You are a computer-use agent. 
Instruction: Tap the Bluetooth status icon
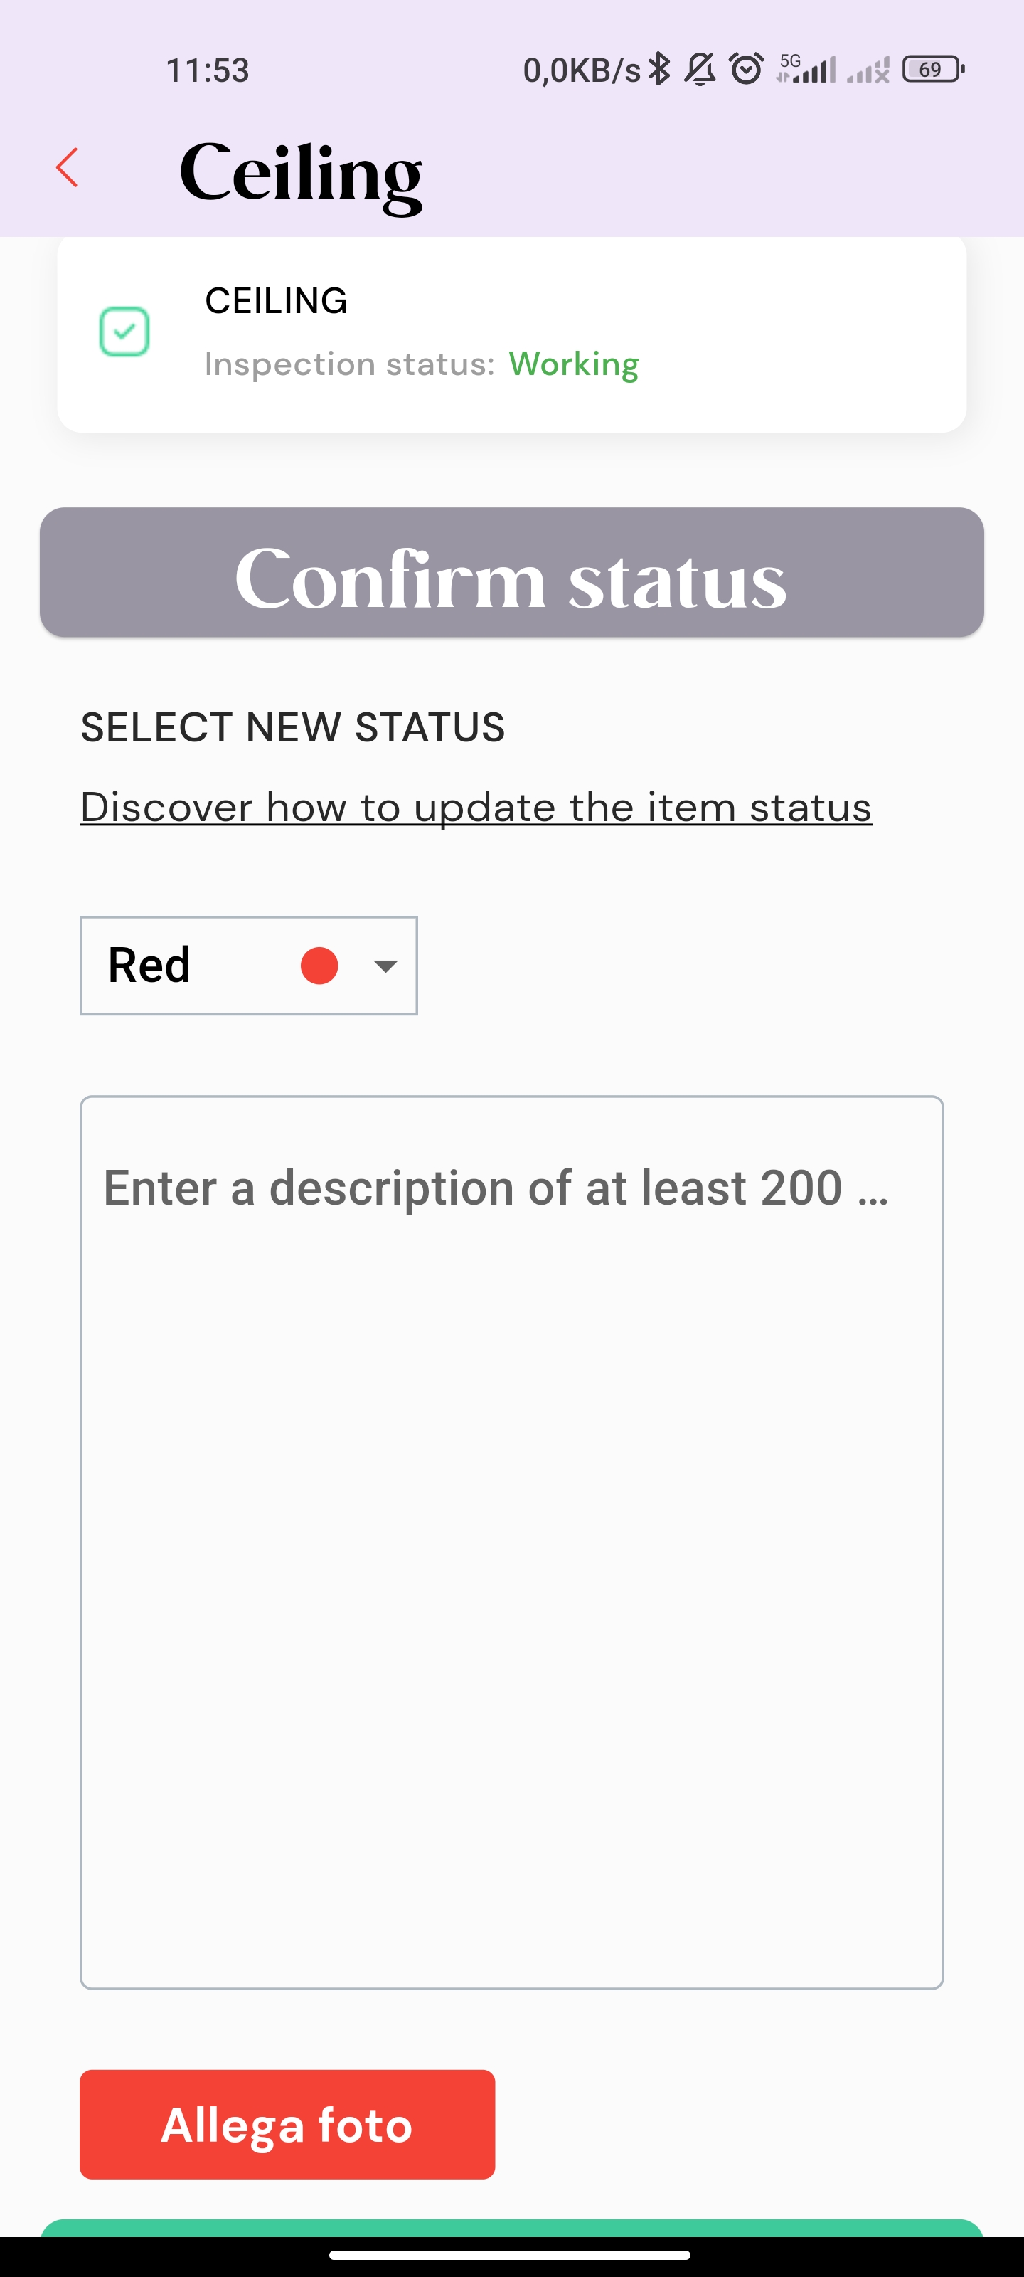coord(659,69)
